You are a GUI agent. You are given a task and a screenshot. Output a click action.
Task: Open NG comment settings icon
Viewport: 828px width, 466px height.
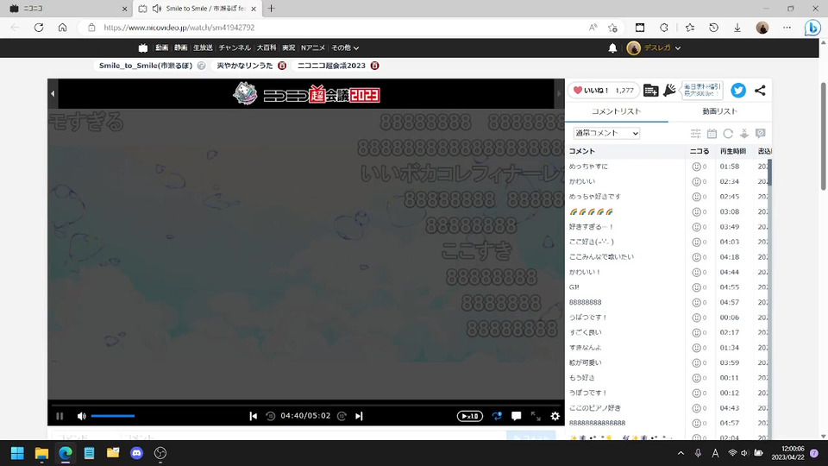[761, 134]
